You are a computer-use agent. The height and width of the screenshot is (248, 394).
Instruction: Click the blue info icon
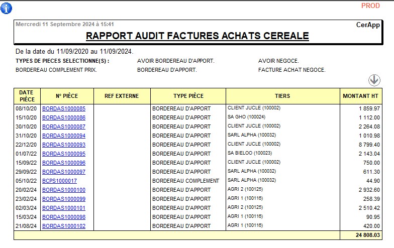pos(6,9)
